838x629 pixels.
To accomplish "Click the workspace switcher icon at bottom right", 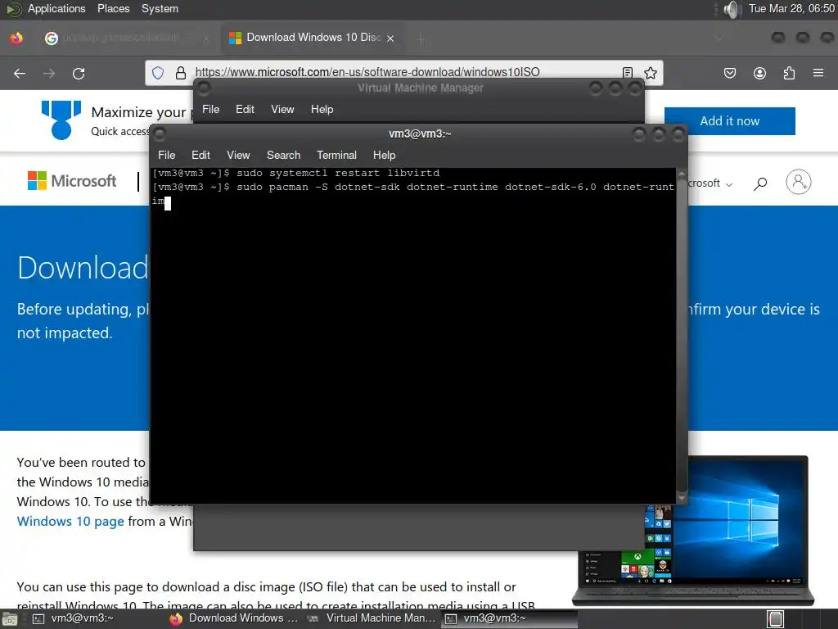I will [775, 619].
